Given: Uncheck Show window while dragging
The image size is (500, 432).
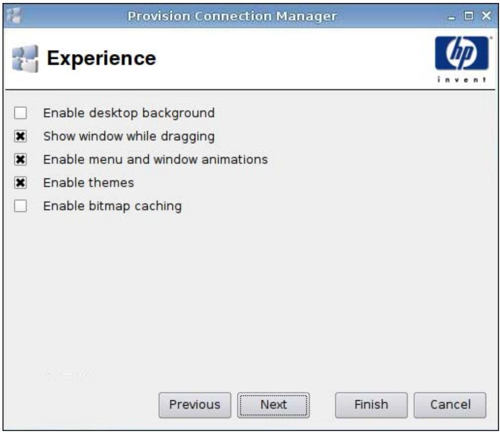Looking at the screenshot, I should 20,136.
